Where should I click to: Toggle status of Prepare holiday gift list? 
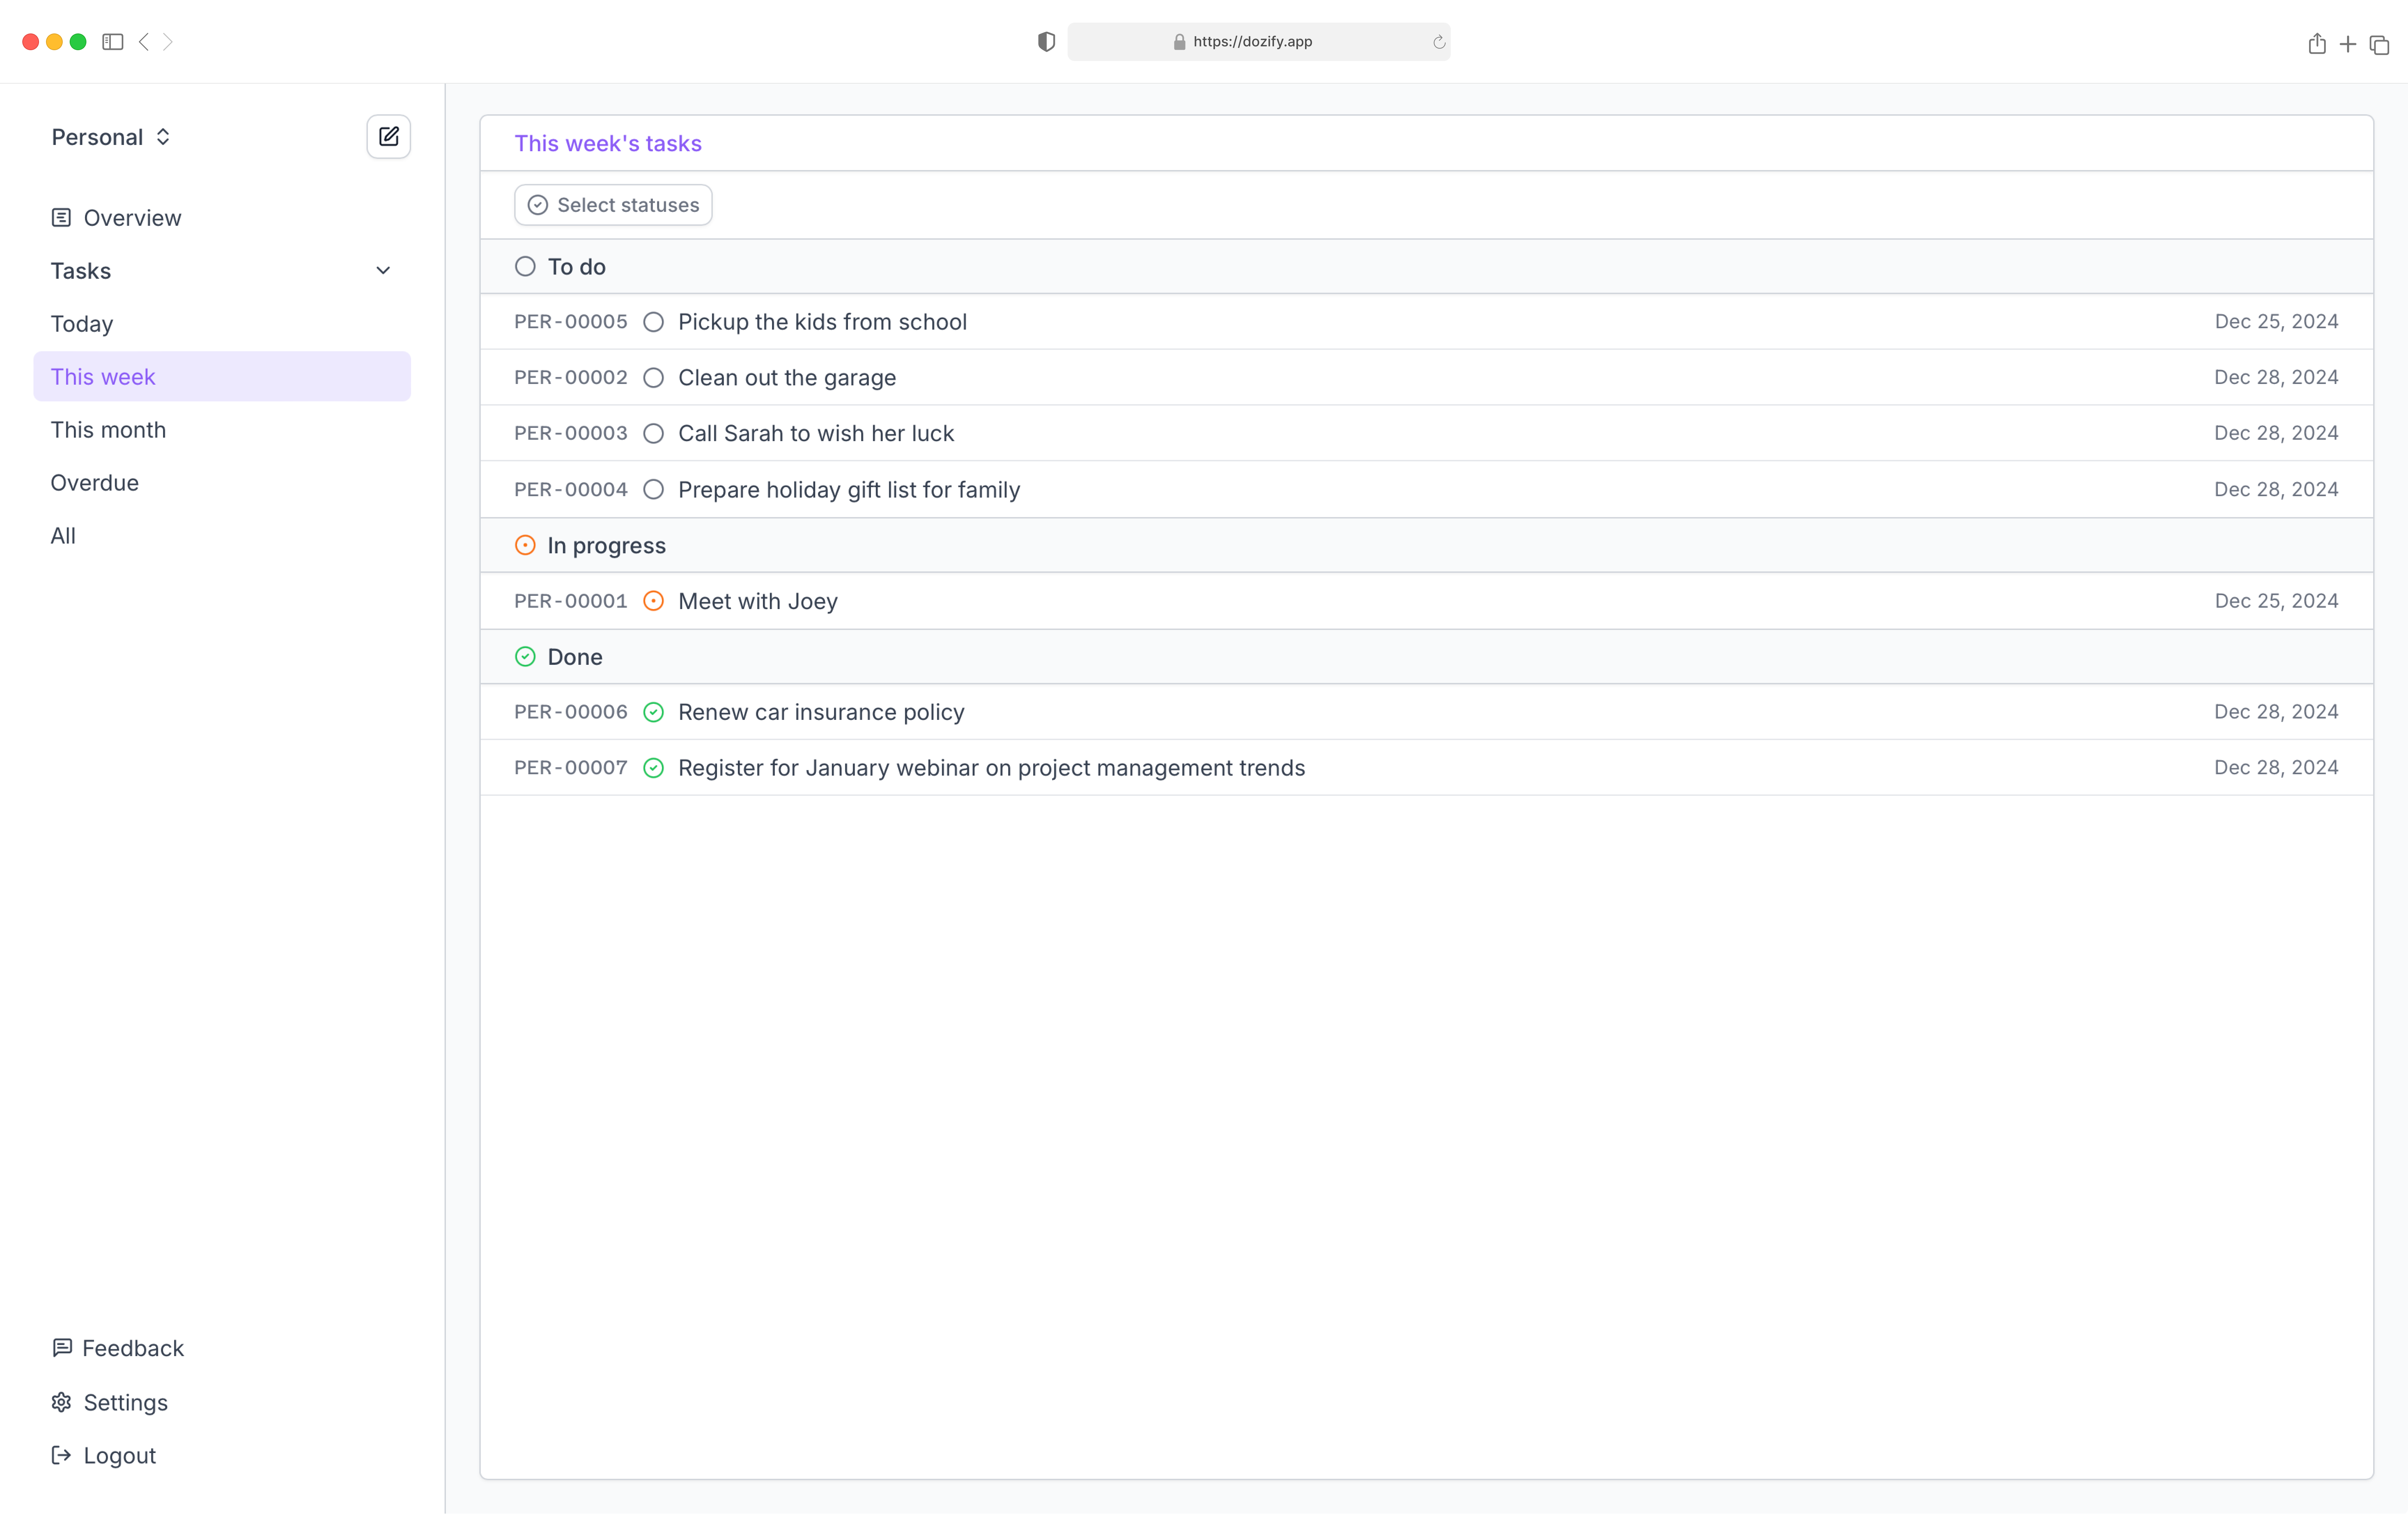click(x=653, y=489)
